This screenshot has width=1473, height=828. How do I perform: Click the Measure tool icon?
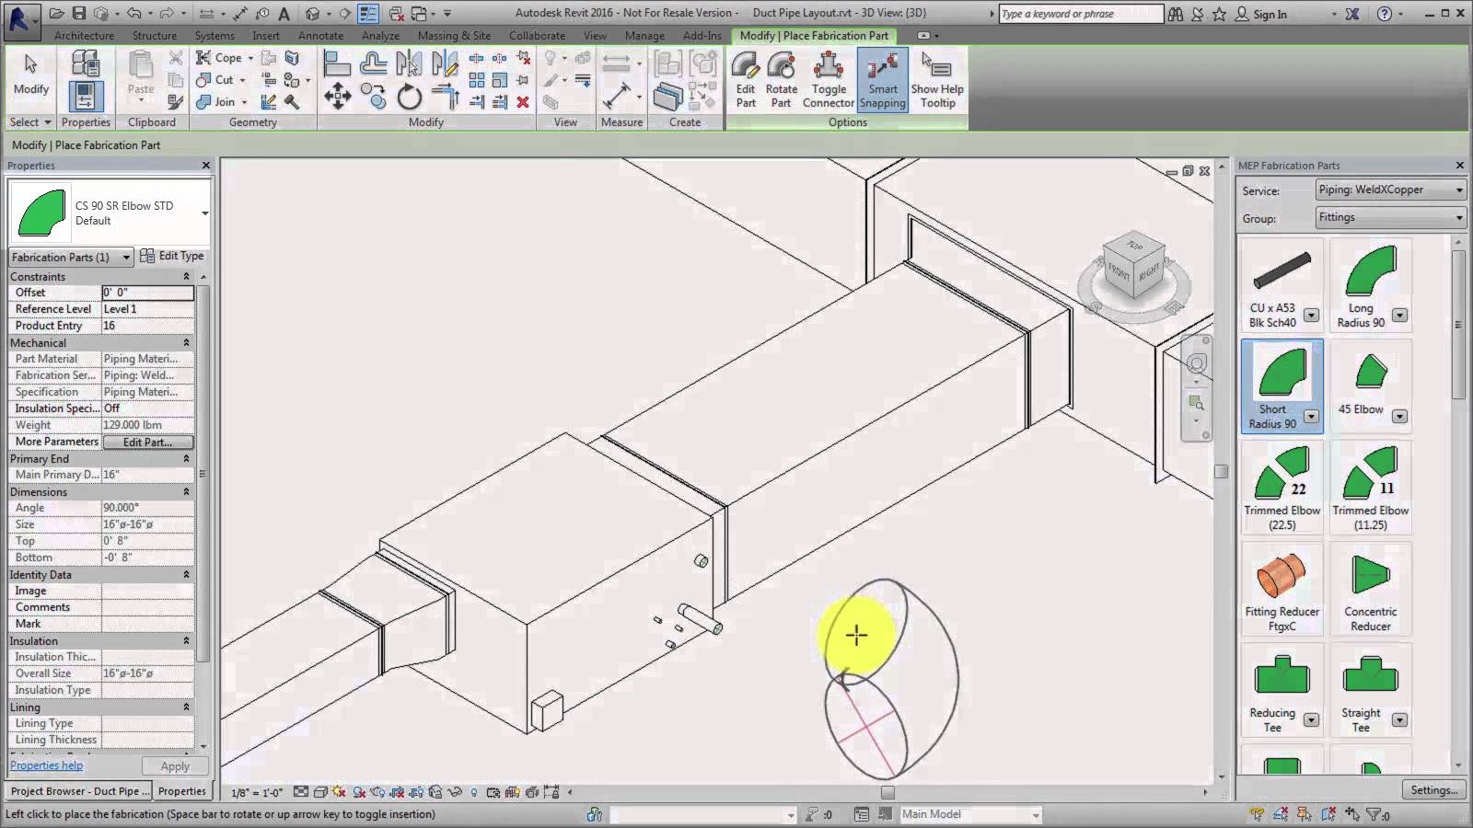[617, 96]
